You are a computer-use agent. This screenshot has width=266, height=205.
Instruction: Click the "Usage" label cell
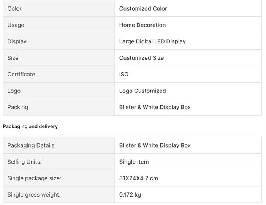(16, 25)
